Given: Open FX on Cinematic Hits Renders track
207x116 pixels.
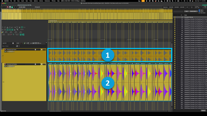Looking at the screenshot, I should tap(8, 66).
